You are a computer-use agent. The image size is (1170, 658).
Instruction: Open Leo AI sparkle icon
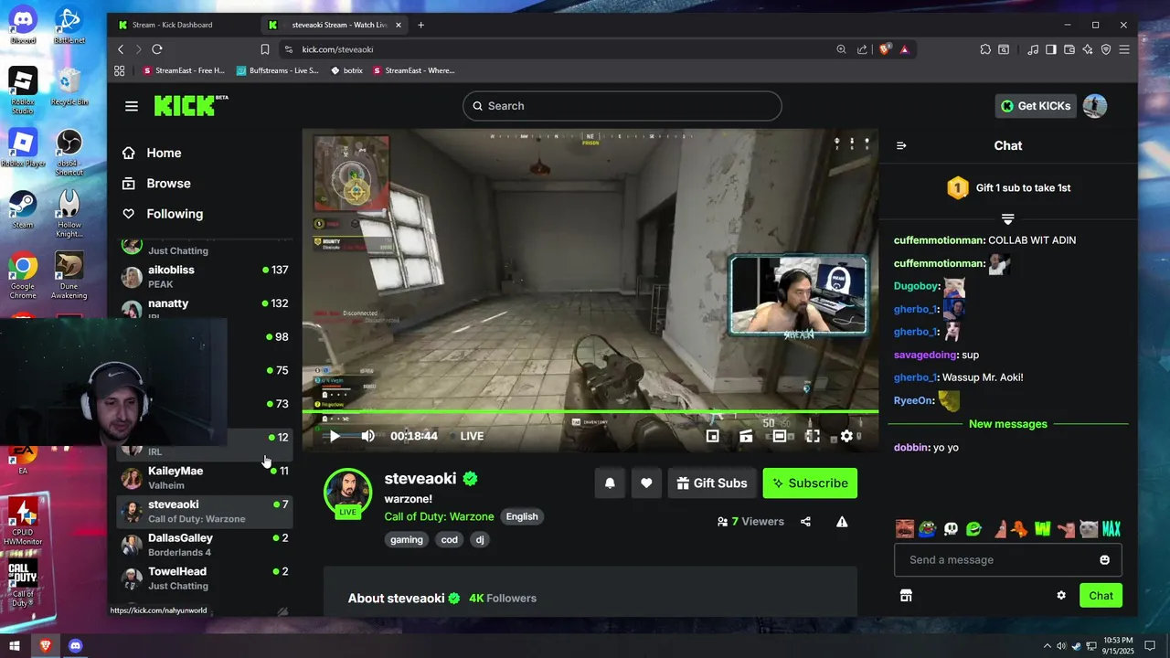(1088, 49)
